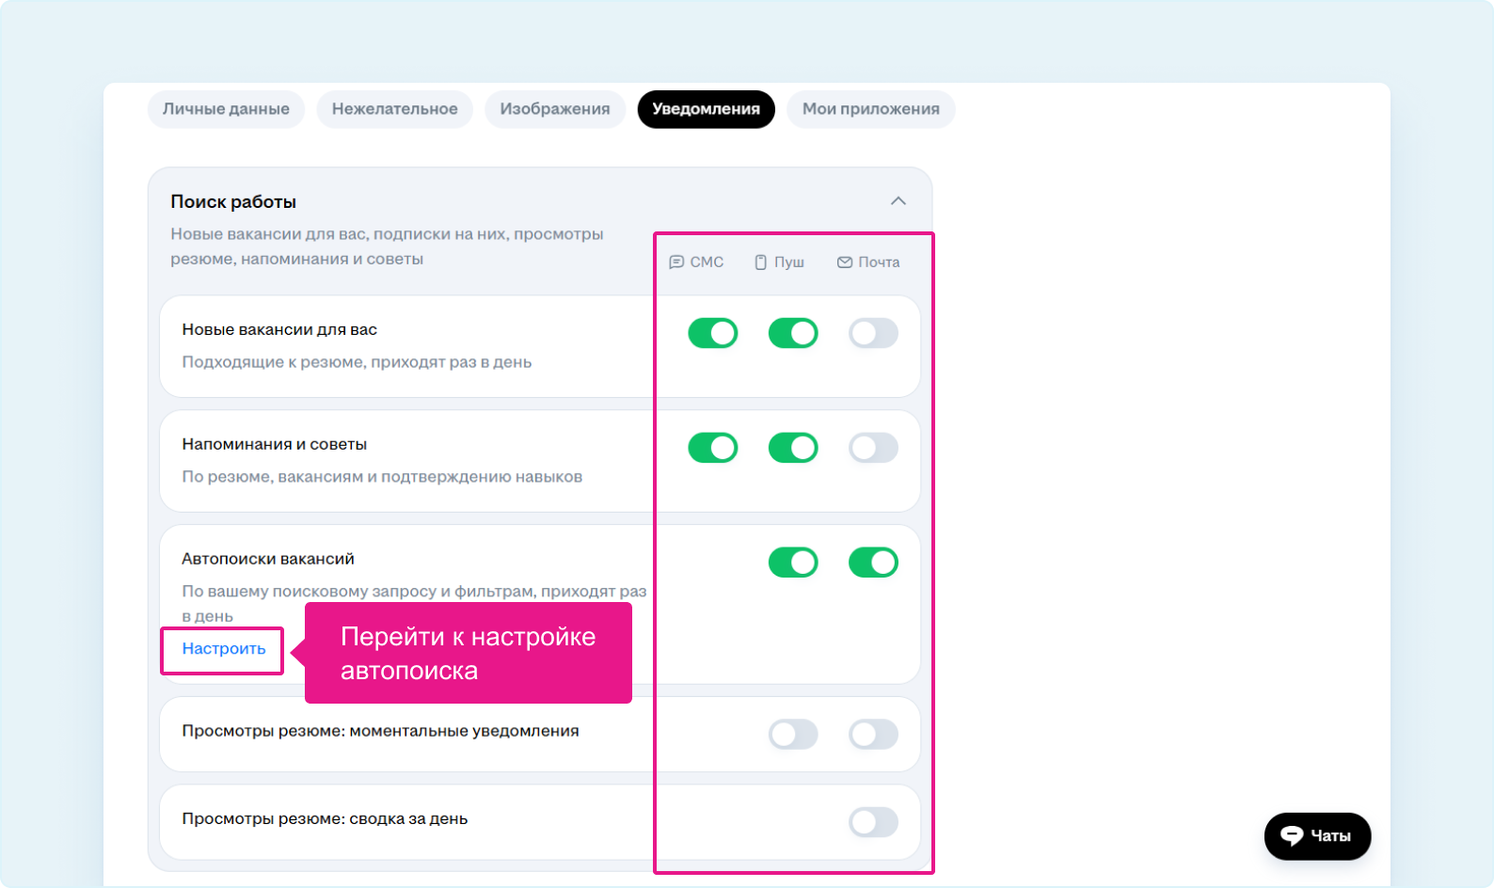Turn off SMS for Напоминания и советы

tap(712, 448)
